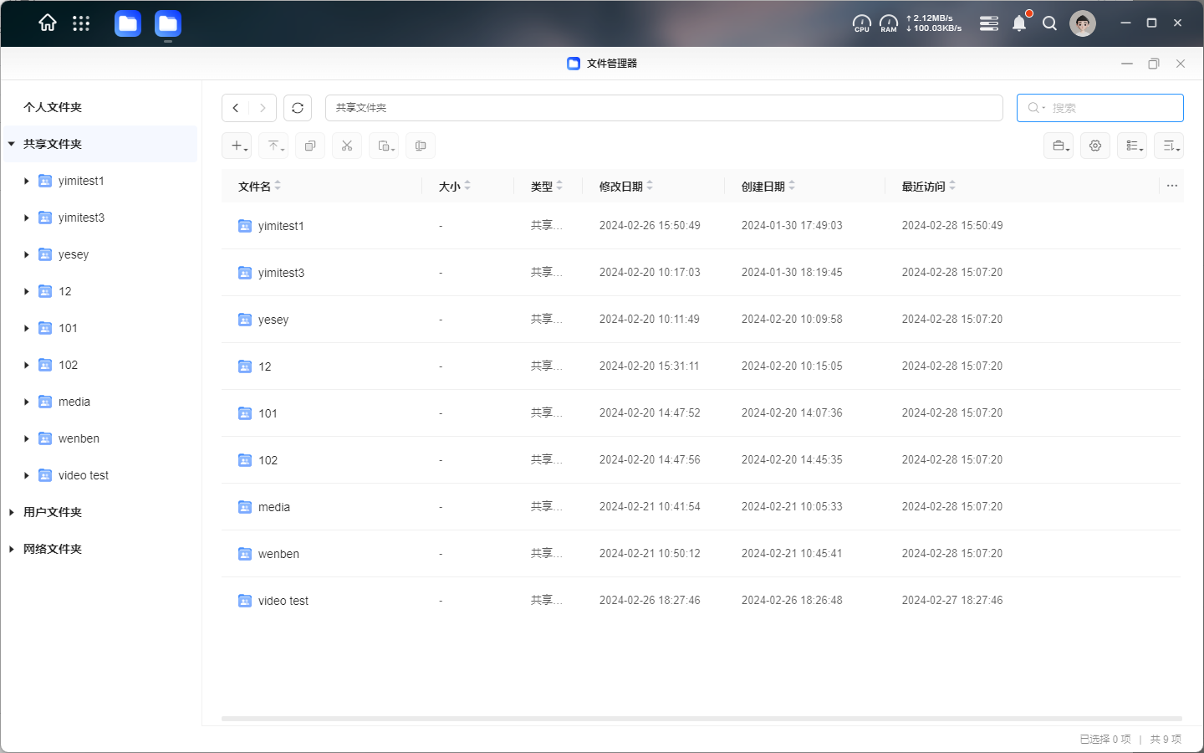The image size is (1204, 753).
Task: Select wenben row in file list
Action: point(701,554)
